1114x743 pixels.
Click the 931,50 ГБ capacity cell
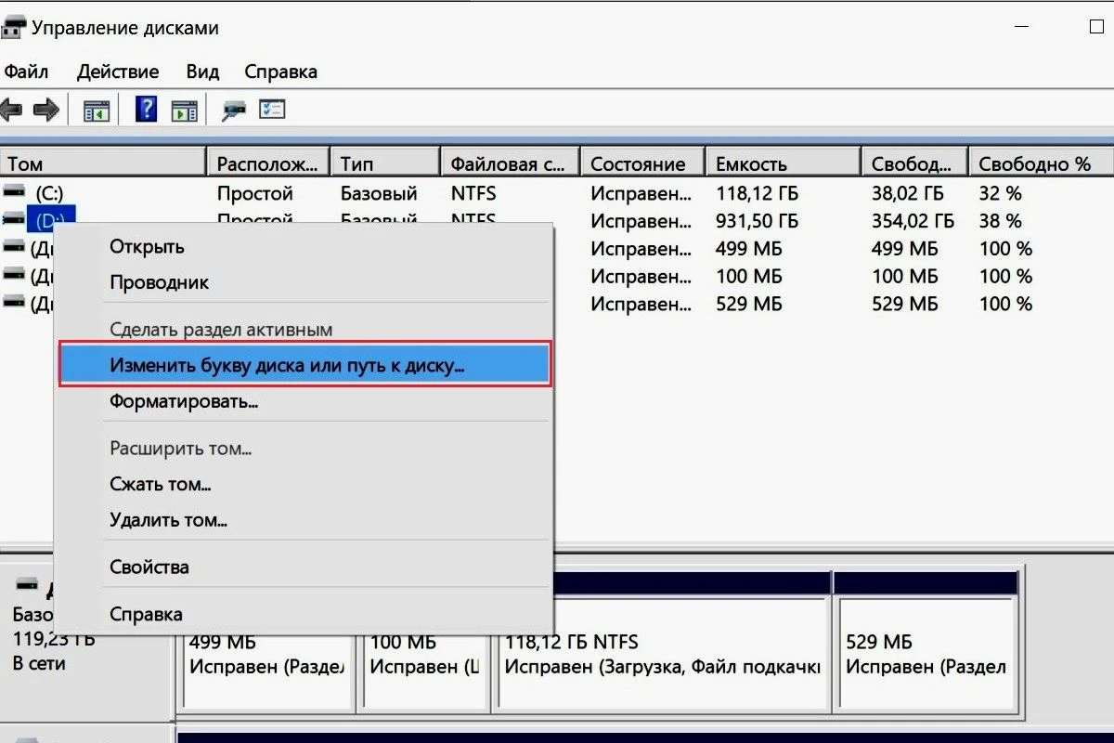pos(758,221)
